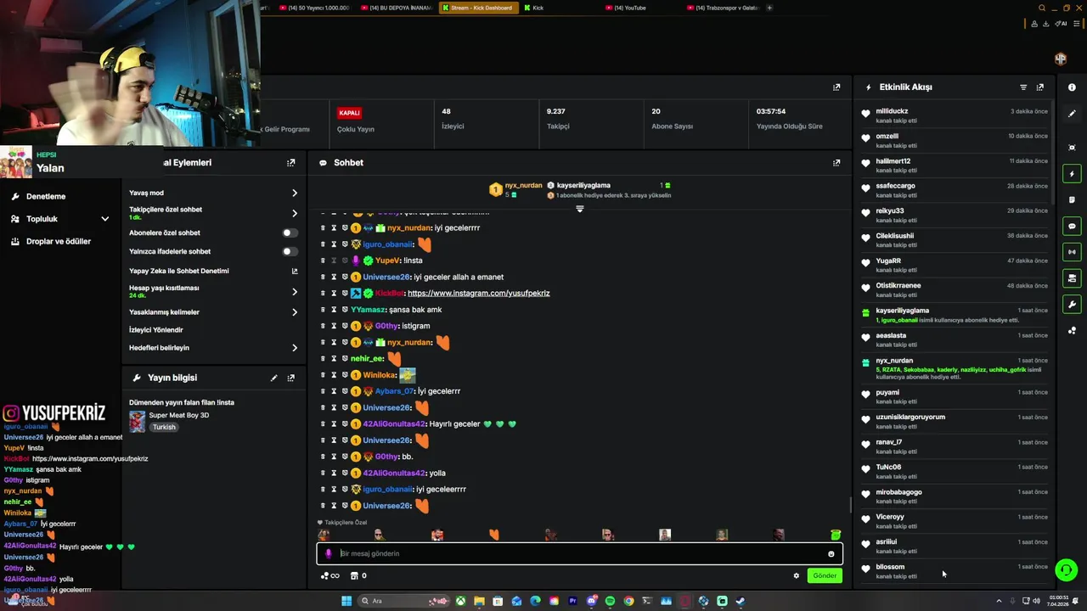Pop out the Sohbet chat panel
This screenshot has width=1087, height=611.
click(x=836, y=163)
